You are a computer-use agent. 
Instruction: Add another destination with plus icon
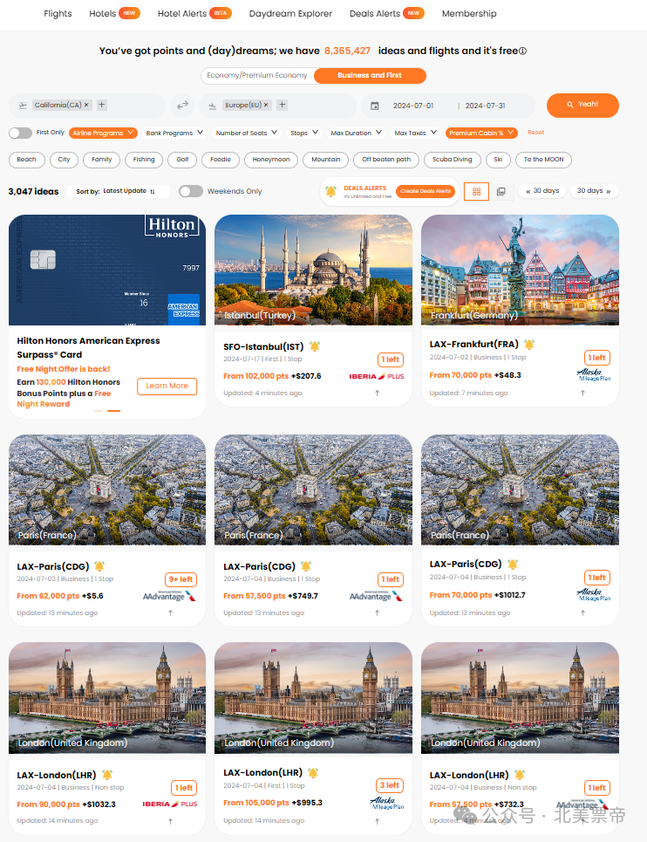[x=283, y=105]
